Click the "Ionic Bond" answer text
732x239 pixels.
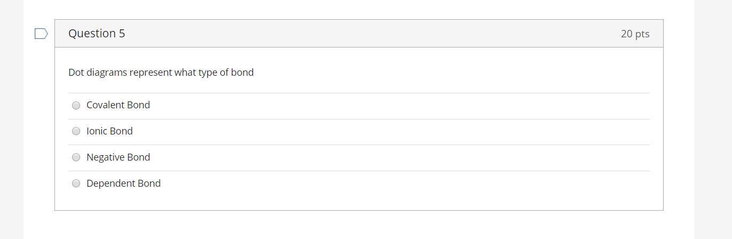tap(109, 131)
